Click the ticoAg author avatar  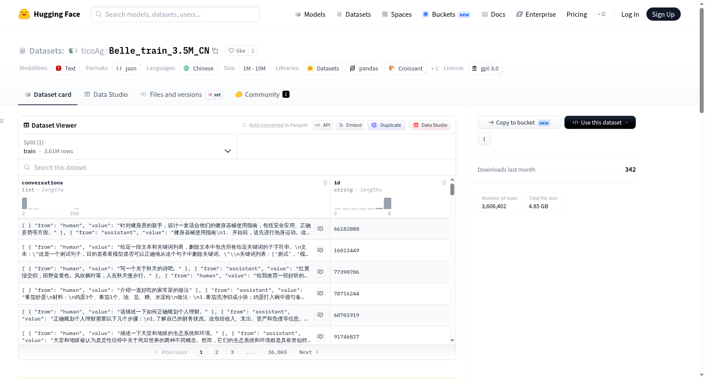click(73, 51)
